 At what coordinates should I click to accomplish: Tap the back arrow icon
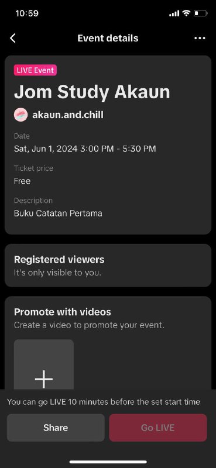12,38
